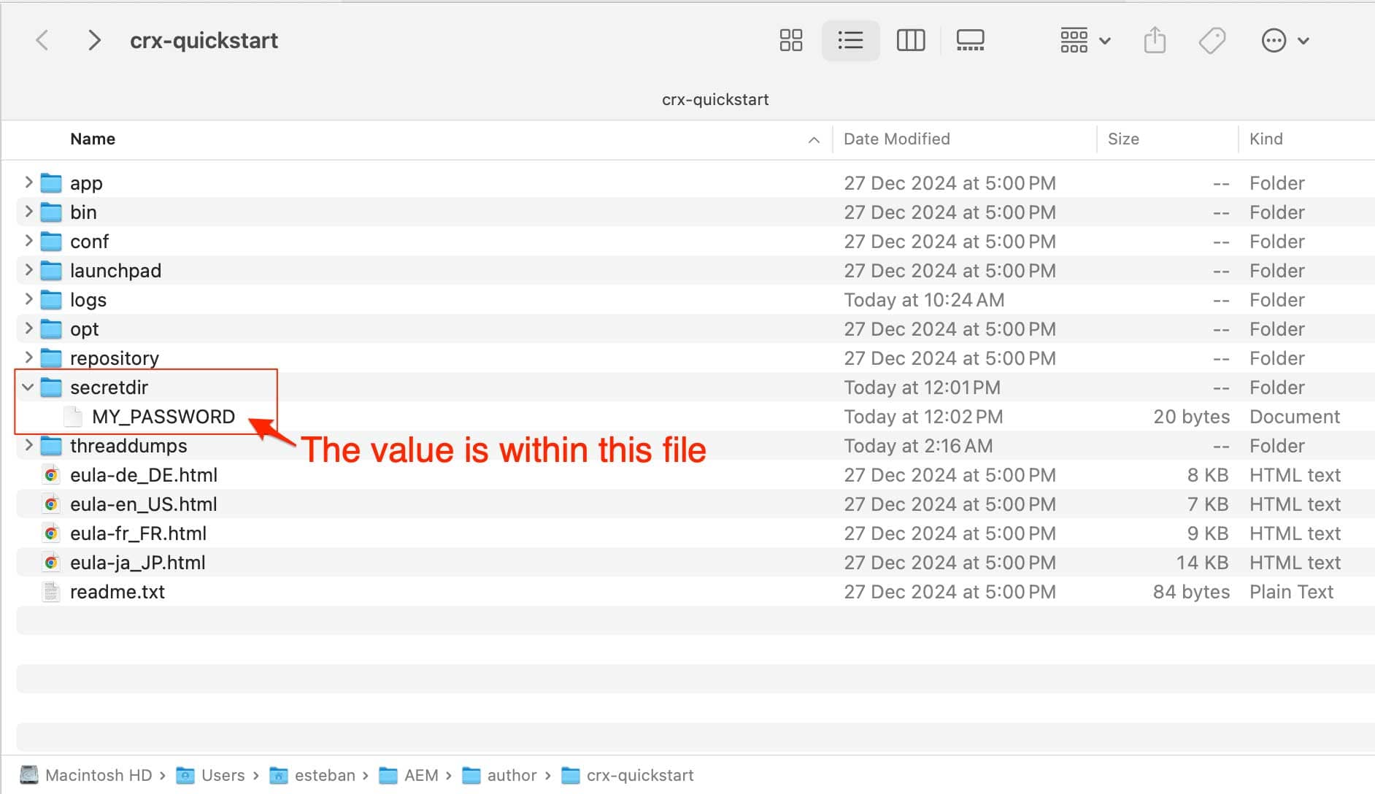
Task: Select the eula-de_DE.html file icon
Action: click(51, 475)
